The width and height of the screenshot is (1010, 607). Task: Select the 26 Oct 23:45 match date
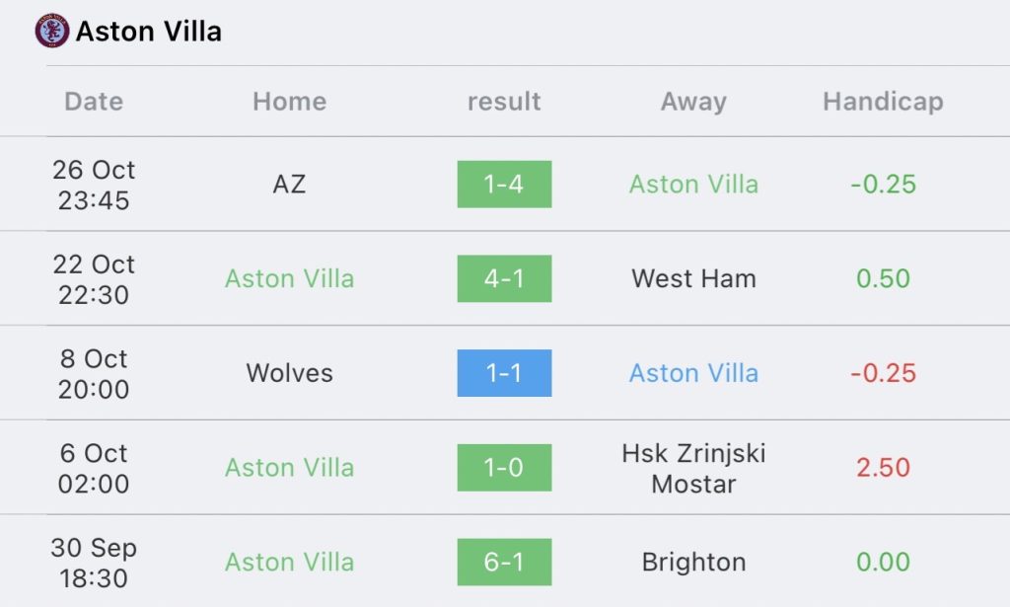[x=94, y=185]
